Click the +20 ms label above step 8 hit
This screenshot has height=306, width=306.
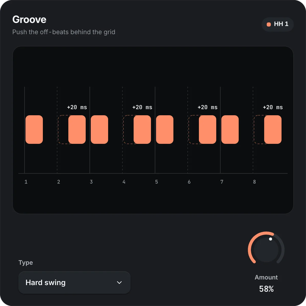tap(273, 107)
